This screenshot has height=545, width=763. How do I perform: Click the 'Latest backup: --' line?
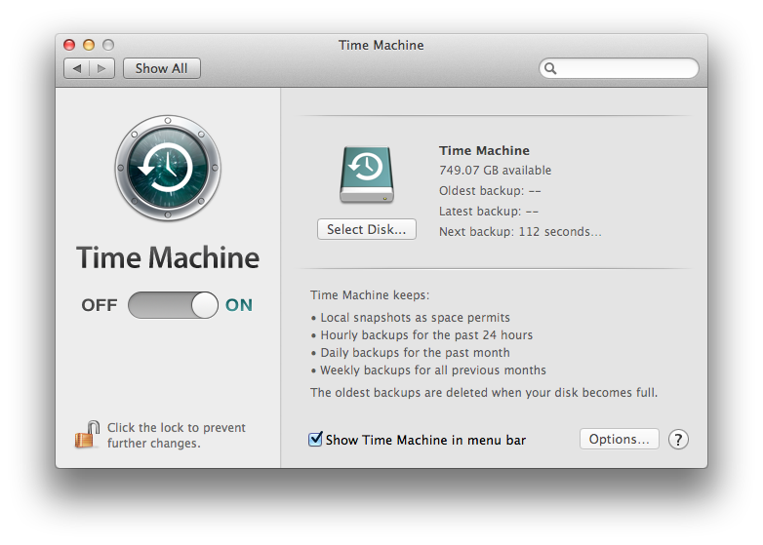(x=489, y=211)
